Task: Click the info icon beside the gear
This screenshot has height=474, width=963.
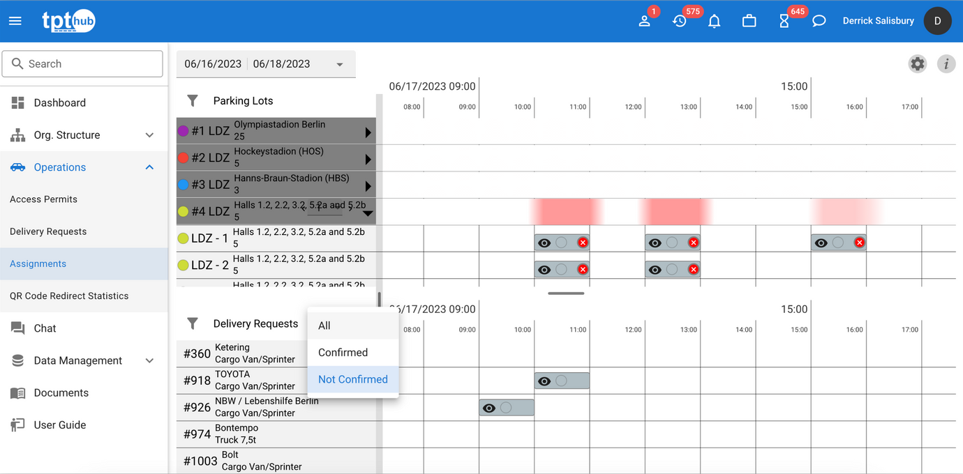Action: (946, 64)
